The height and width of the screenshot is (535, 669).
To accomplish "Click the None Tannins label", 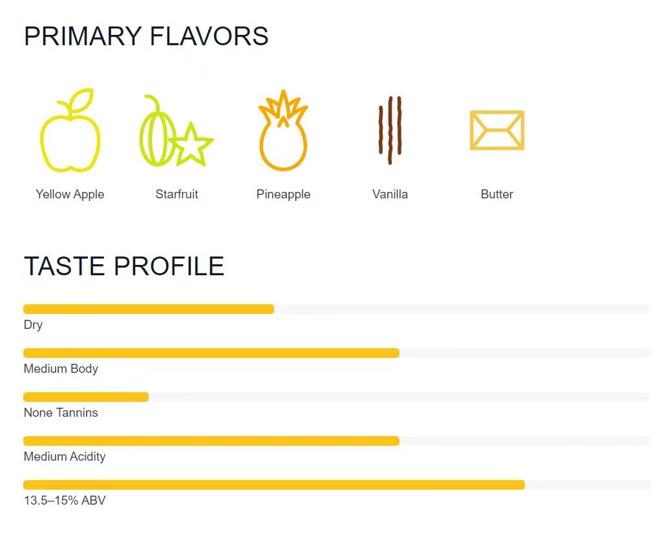I will [x=61, y=412].
